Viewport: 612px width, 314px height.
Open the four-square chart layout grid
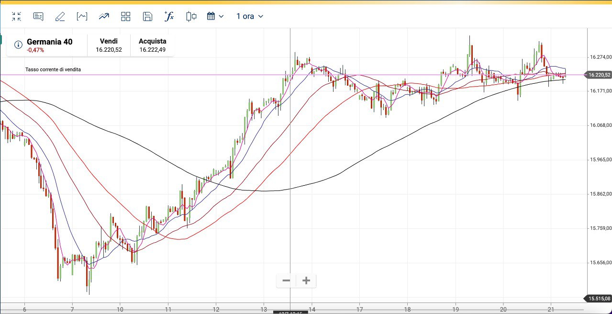(126, 16)
